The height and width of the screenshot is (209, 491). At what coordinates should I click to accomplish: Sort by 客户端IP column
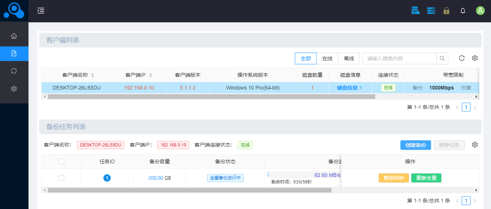coord(151,75)
